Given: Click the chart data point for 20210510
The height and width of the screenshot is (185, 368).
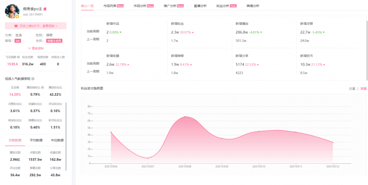Looking at the screenshot, I should [259, 132].
